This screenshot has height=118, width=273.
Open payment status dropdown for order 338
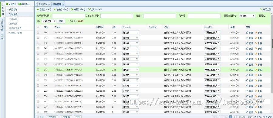(130, 86)
